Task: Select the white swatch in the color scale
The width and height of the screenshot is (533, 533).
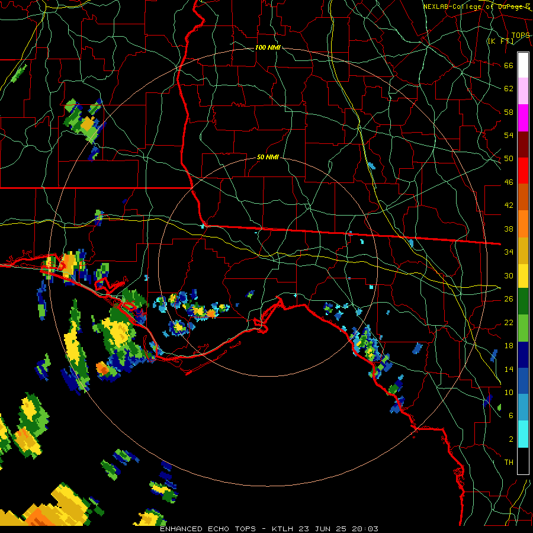Action: (523, 65)
